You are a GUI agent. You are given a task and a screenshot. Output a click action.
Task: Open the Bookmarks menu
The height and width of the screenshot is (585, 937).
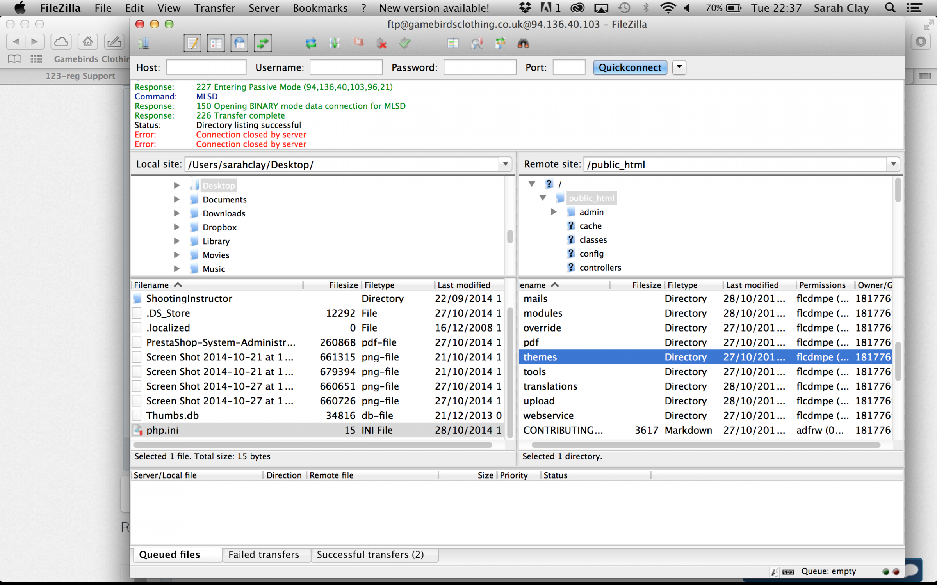[x=320, y=8]
